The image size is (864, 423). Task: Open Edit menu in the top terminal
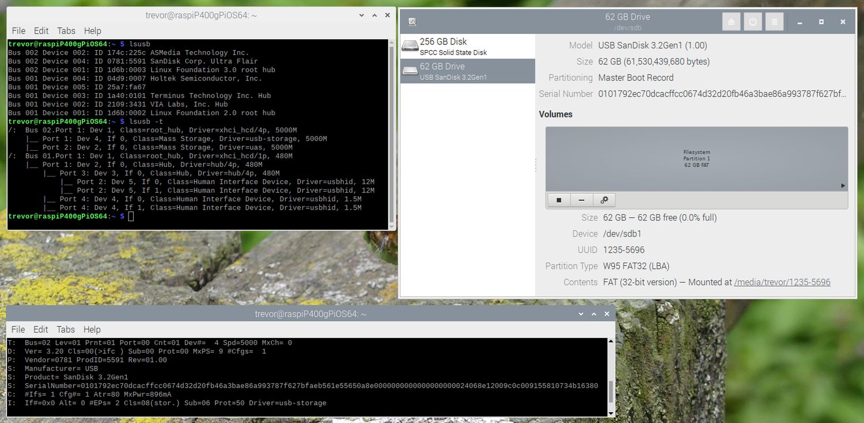point(41,31)
